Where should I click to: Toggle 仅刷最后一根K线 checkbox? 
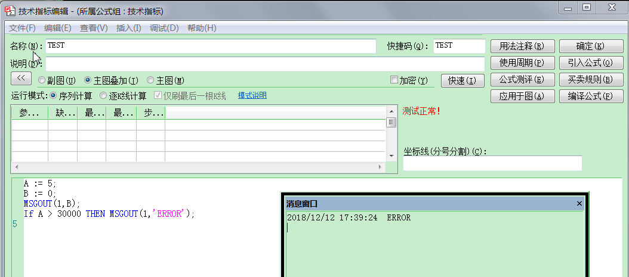click(x=158, y=96)
